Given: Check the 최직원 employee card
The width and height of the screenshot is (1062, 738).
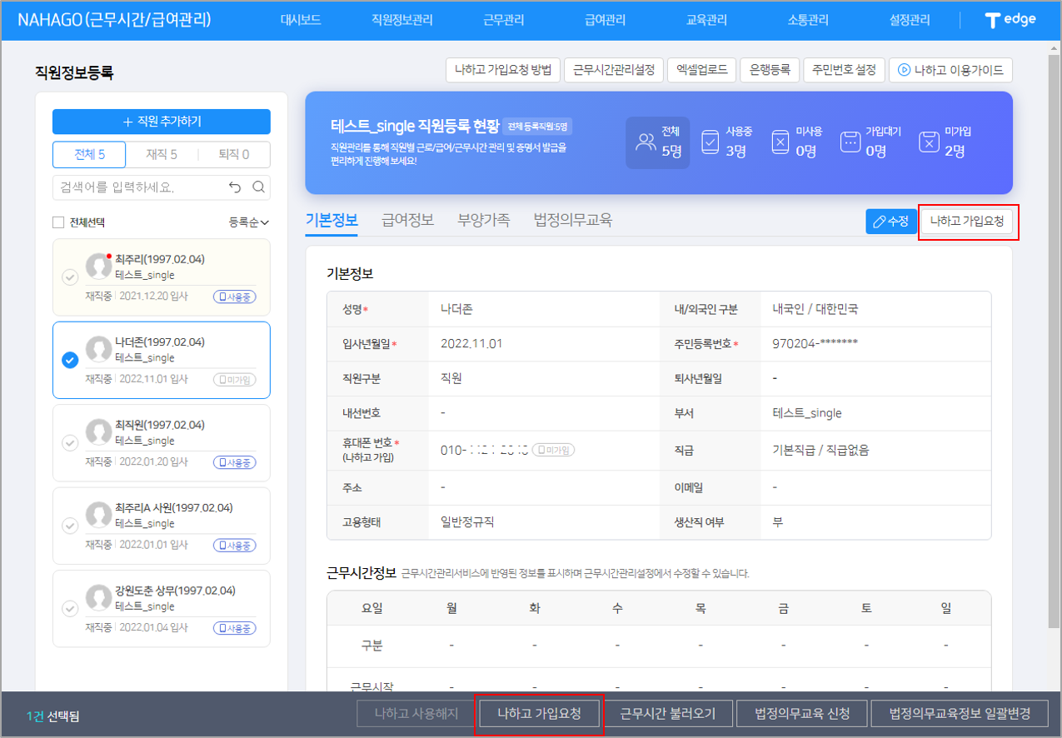Looking at the screenshot, I should coord(70,442).
